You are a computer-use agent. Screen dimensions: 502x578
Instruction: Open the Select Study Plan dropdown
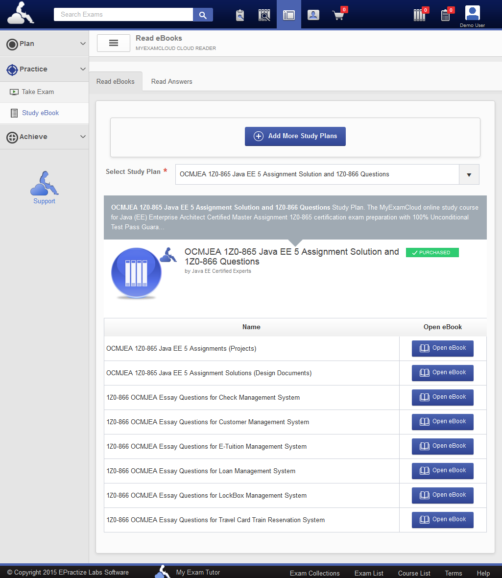[327, 174]
